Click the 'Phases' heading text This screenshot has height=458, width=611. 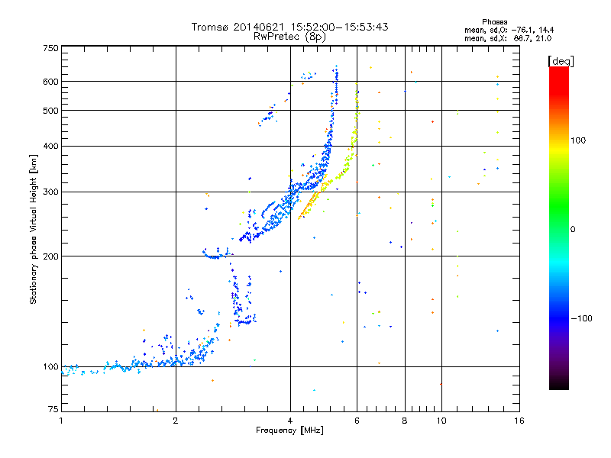point(494,22)
